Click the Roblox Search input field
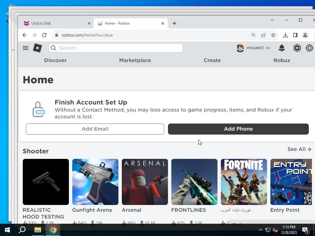This screenshot has height=236, width=315. point(116,48)
